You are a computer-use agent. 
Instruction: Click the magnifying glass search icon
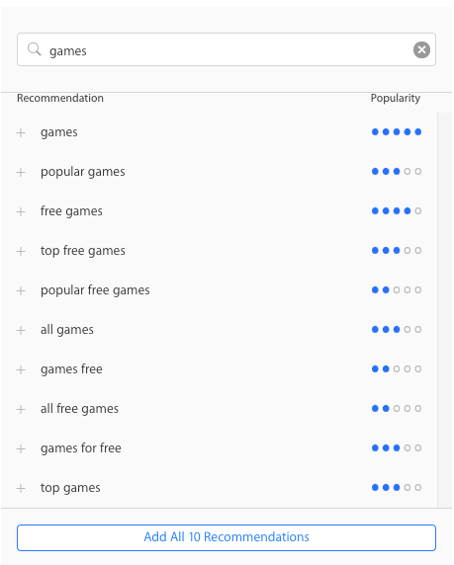pyautogui.click(x=35, y=49)
